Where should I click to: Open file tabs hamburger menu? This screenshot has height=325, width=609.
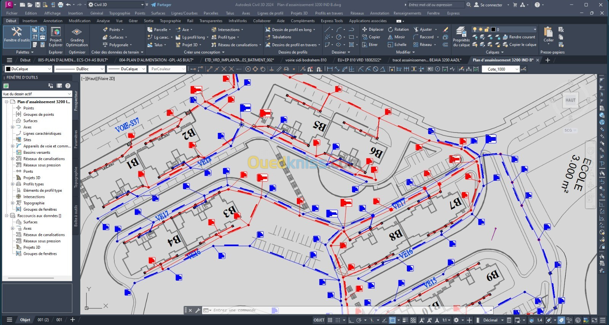[x=10, y=60]
